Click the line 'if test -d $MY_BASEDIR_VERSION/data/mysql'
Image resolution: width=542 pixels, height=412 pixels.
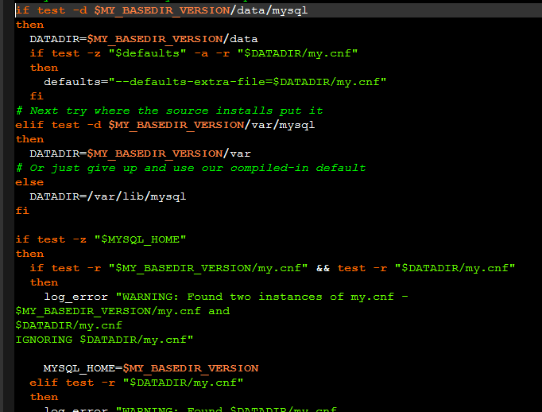click(161, 10)
